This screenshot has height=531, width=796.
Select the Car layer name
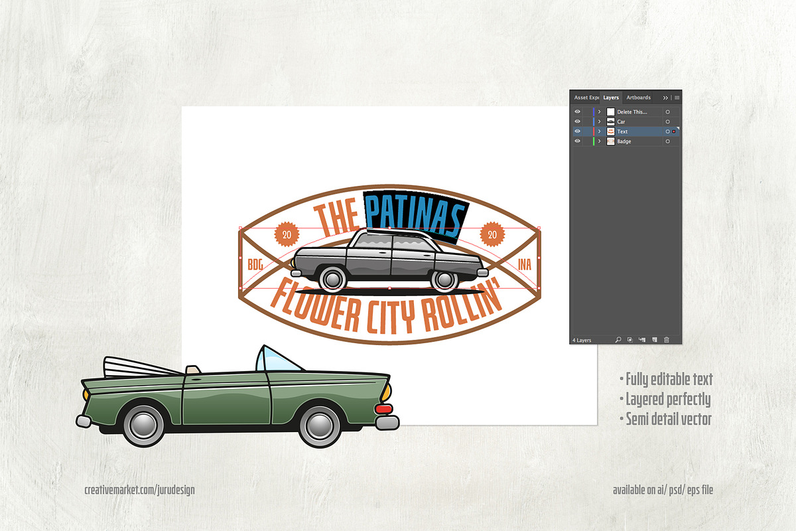(621, 121)
